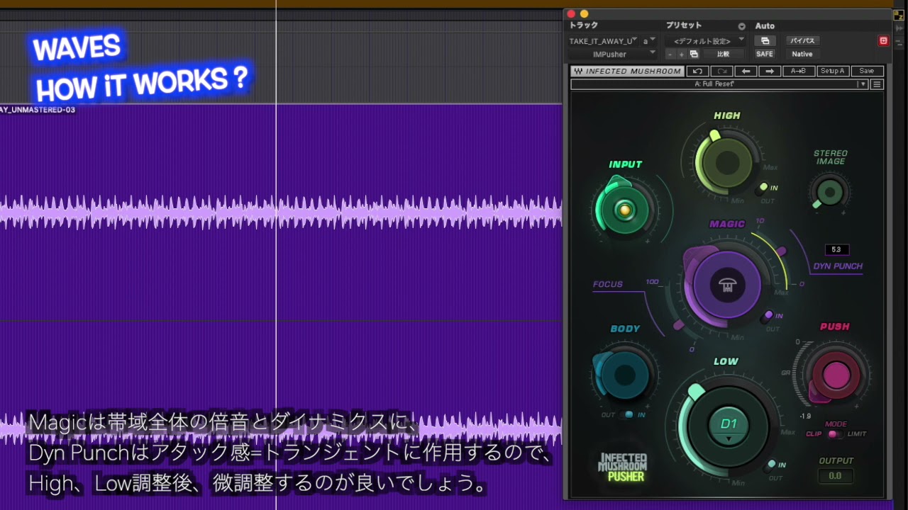
Task: Toggle the HIGH band IN/OUT switch
Action: click(x=763, y=188)
